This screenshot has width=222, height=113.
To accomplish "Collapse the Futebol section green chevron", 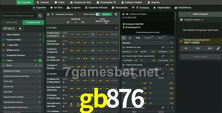I will point(40,61).
